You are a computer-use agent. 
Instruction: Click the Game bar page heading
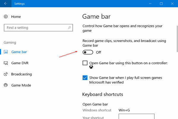coord(96,17)
